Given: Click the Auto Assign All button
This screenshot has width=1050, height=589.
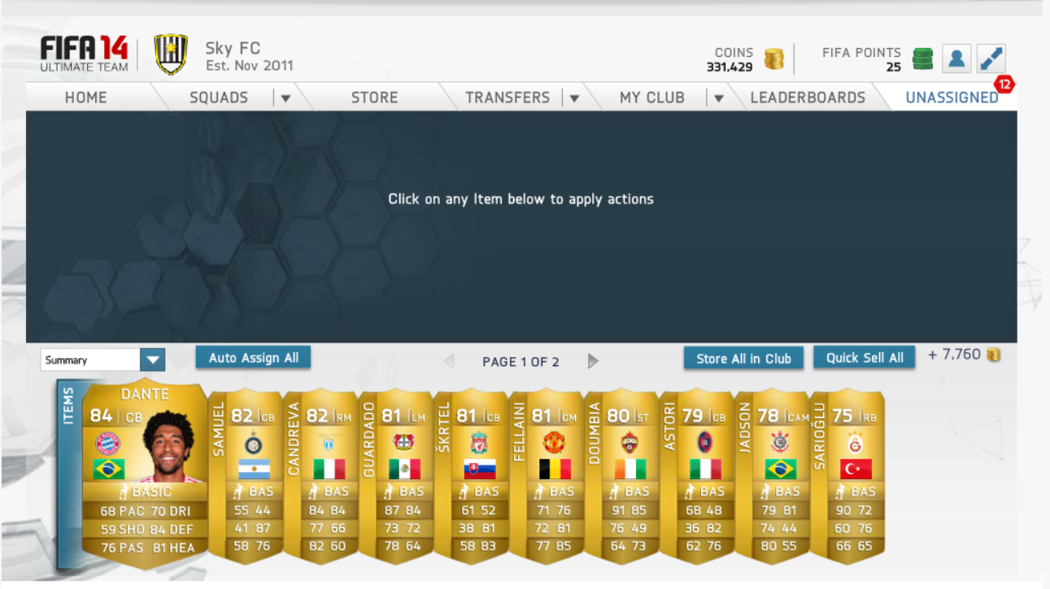Looking at the screenshot, I should tap(253, 358).
